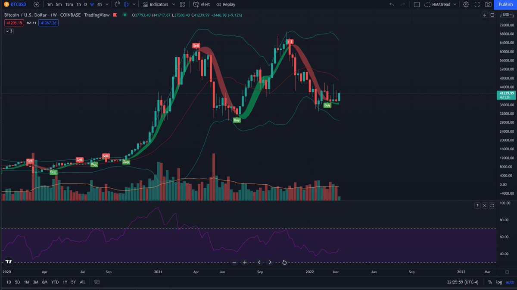
Task: Click the red sell price 41206.15 box
Action: click(13, 23)
